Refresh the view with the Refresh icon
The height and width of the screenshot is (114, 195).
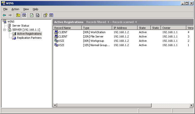click(x=32, y=15)
